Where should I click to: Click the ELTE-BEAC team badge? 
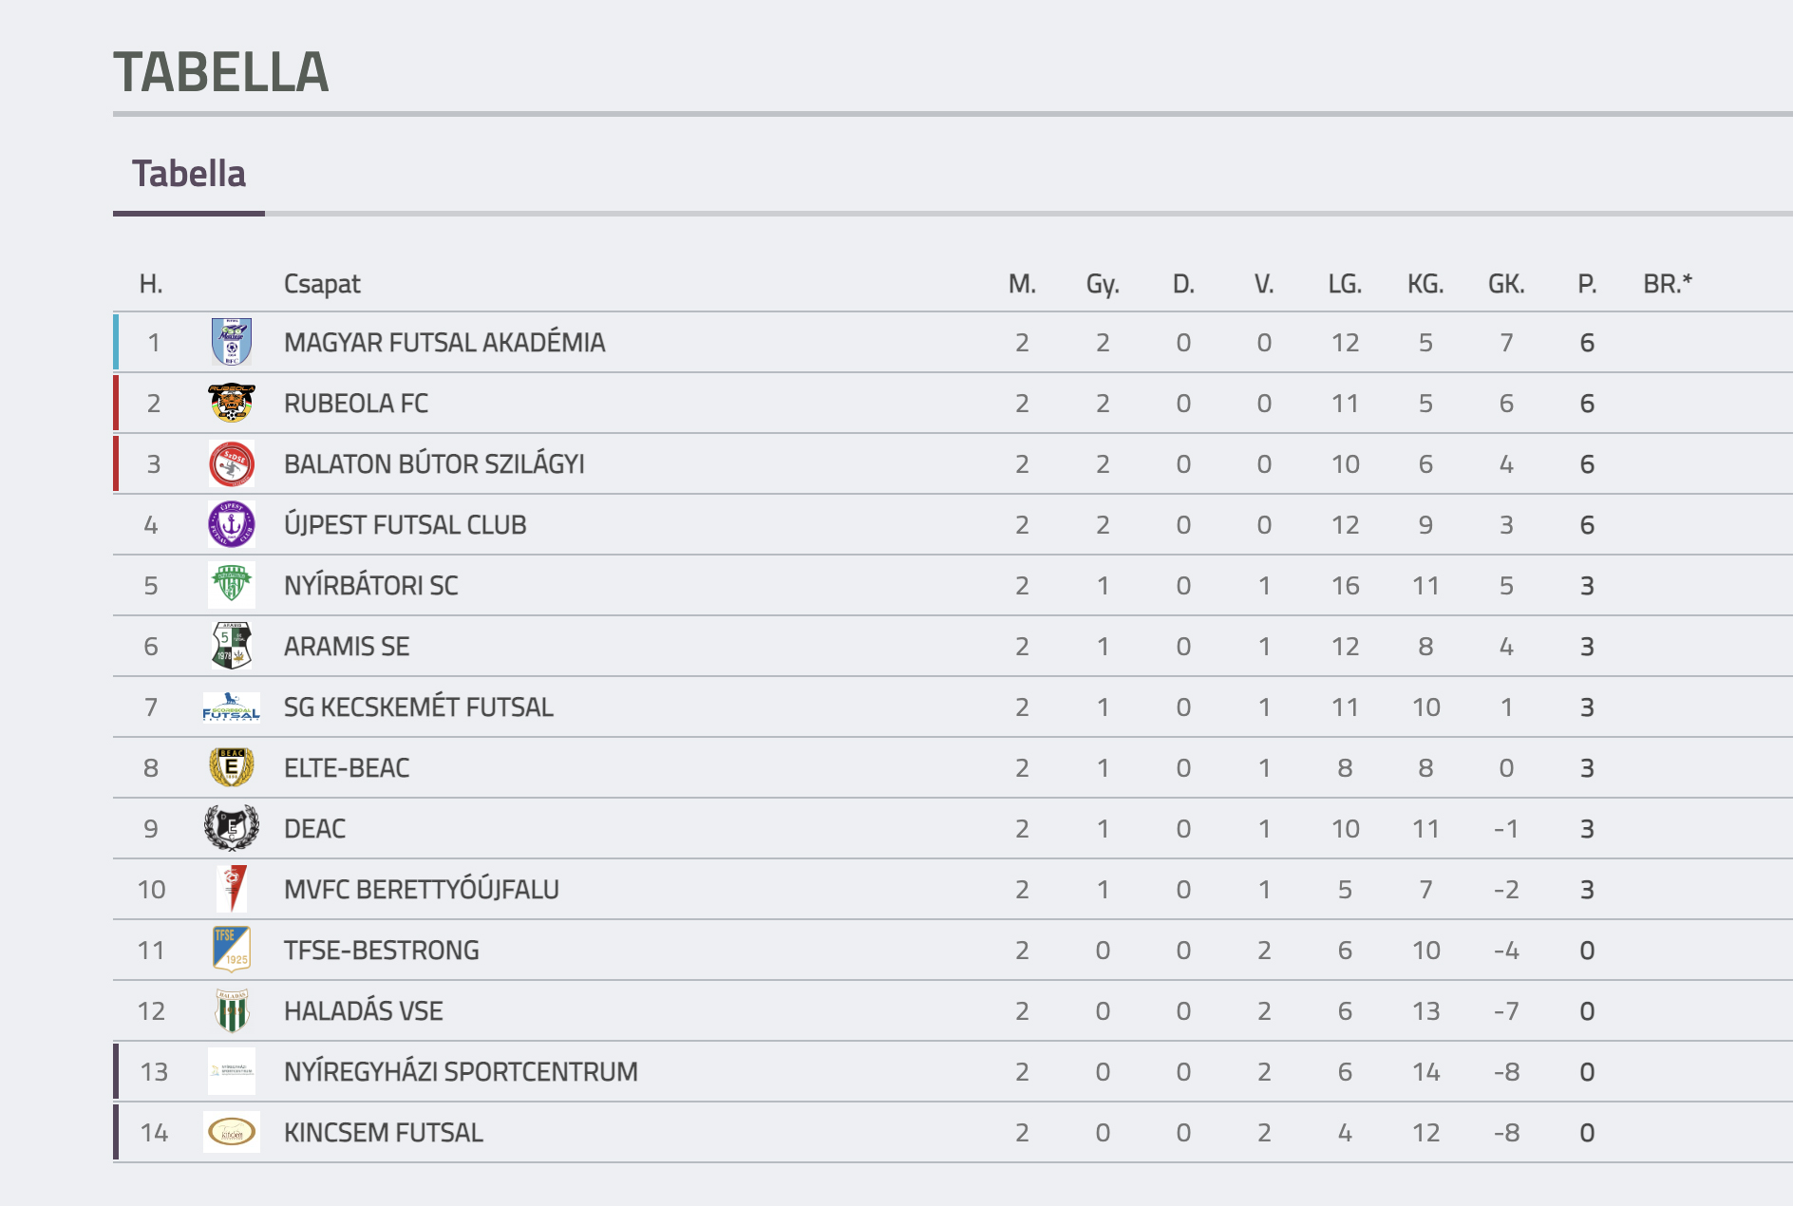click(x=231, y=767)
